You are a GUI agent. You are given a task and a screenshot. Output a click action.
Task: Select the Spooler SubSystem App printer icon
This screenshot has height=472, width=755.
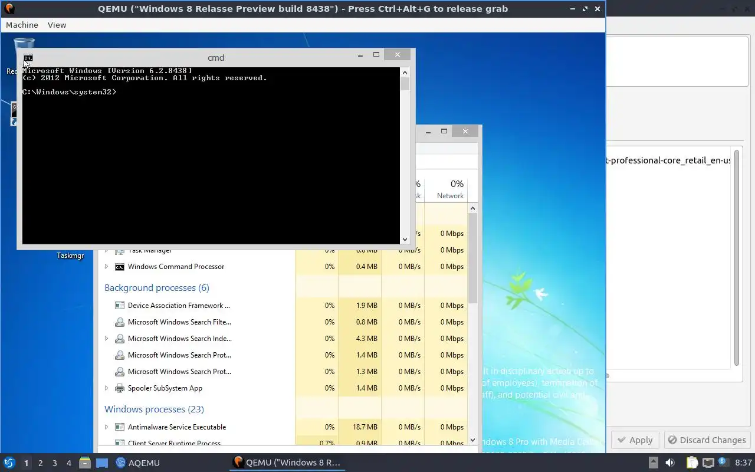click(120, 388)
